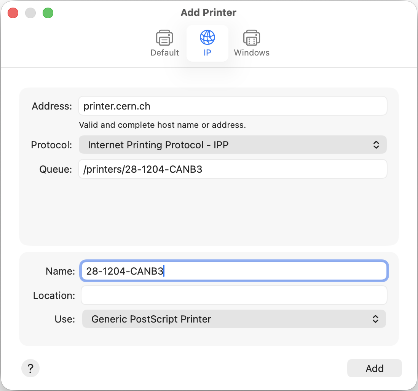Focus the Queue text field
Screen dimensions: 418x391
[232, 169]
